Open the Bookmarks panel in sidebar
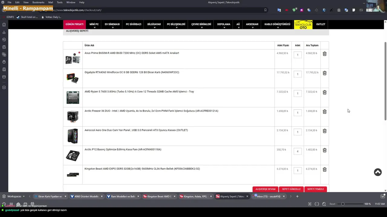Viewport: 387px width, 217px height. tap(4, 25)
